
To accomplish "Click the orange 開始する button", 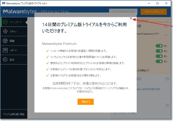I will [x=85, y=102].
